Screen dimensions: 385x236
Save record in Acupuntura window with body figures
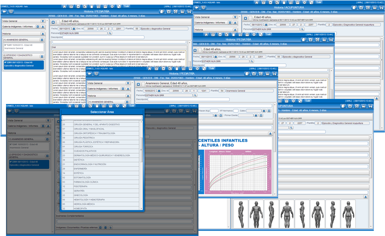(x=370, y=106)
